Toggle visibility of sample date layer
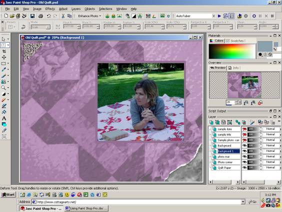The image size is (282, 212). [244, 129]
